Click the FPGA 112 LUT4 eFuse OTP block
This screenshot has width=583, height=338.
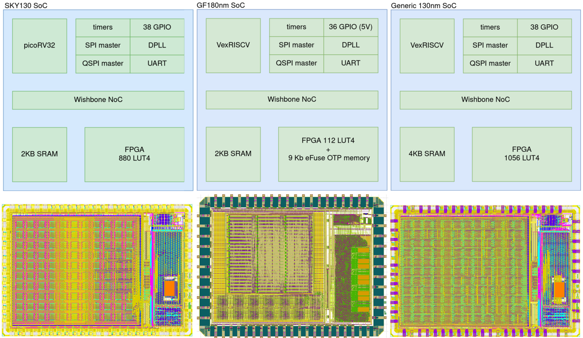click(x=328, y=154)
